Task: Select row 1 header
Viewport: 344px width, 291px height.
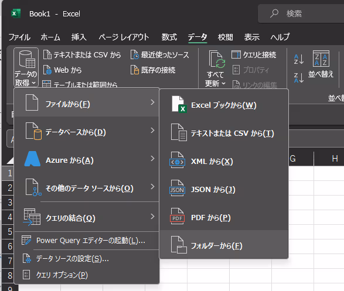Action: [8, 173]
